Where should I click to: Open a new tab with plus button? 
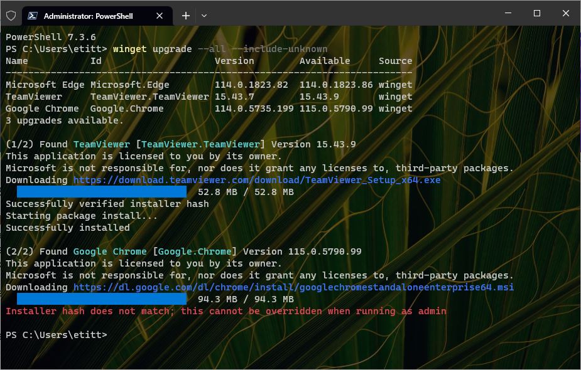click(x=186, y=16)
